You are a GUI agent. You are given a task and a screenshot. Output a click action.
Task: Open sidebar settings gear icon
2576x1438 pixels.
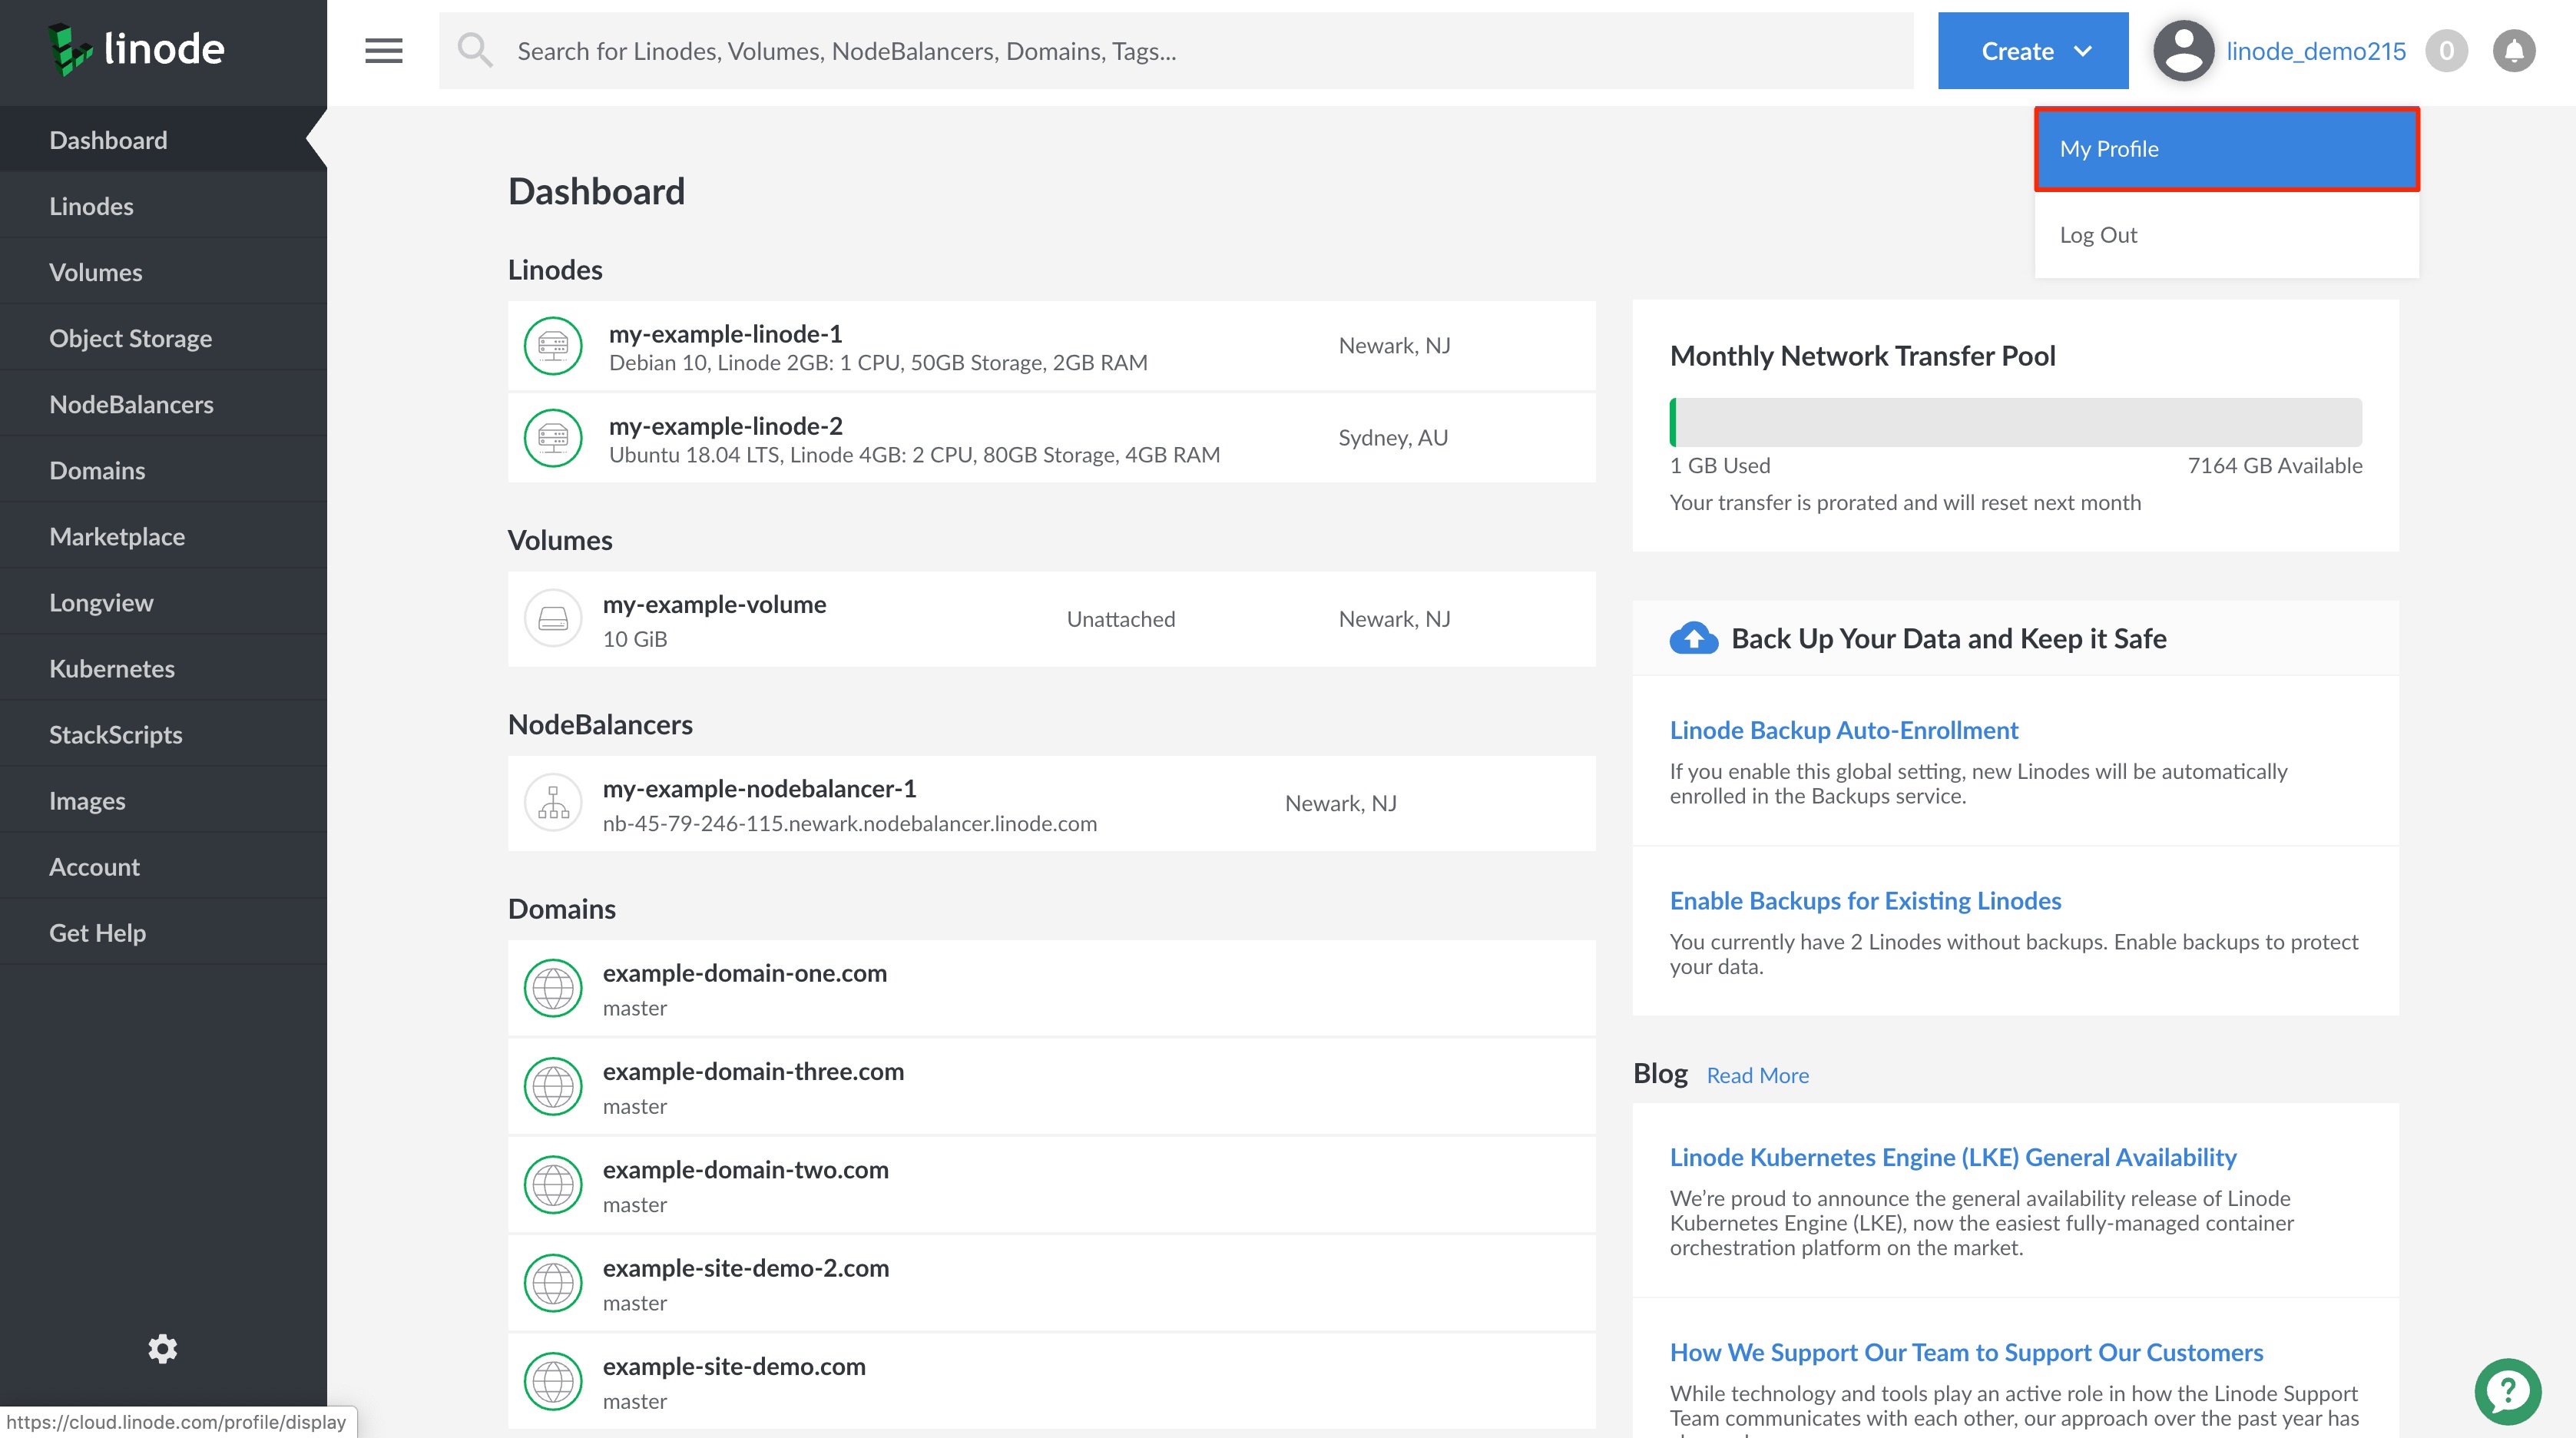click(x=163, y=1348)
